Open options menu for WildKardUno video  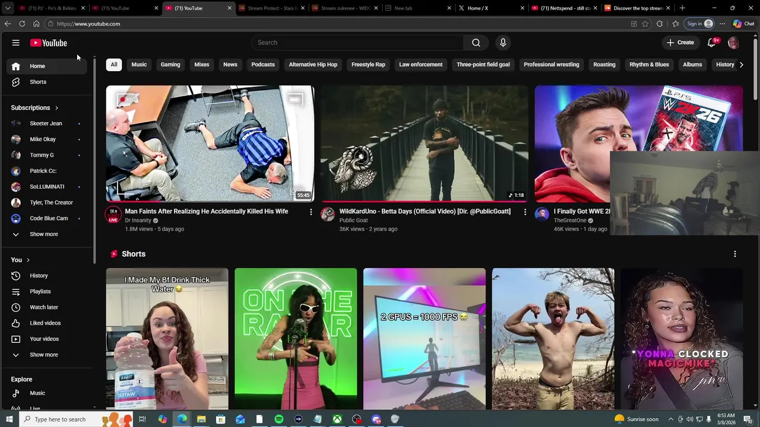(x=525, y=212)
